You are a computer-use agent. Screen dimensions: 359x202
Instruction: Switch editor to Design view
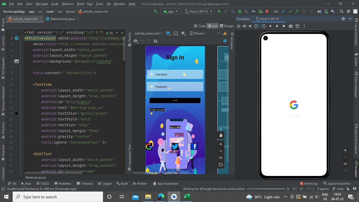click(227, 26)
